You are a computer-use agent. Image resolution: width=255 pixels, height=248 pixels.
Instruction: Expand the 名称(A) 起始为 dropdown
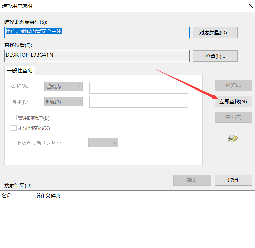point(63,86)
